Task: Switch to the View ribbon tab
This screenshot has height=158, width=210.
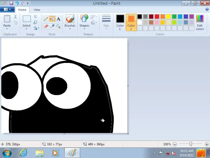Action: [37, 10]
